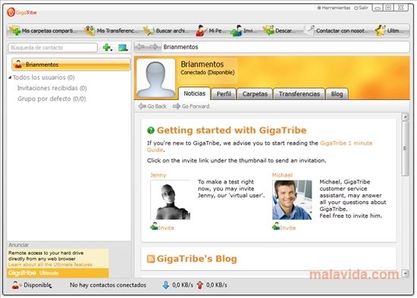Click 'Conectado (Disponible)' status text
The height and width of the screenshot is (298, 417).
point(208,72)
